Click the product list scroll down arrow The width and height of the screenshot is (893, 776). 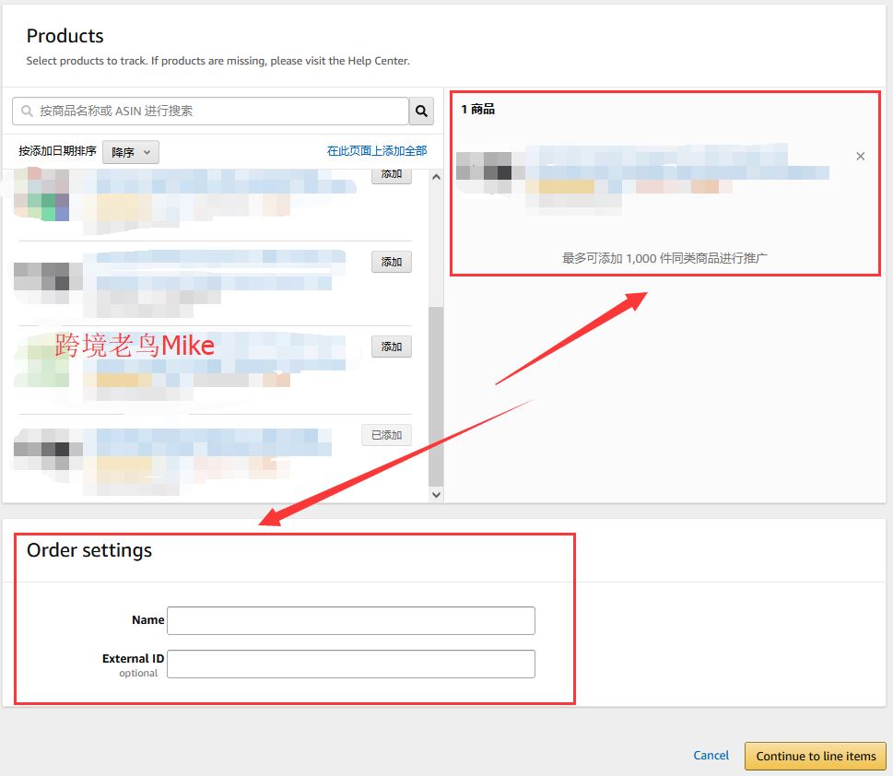436,495
